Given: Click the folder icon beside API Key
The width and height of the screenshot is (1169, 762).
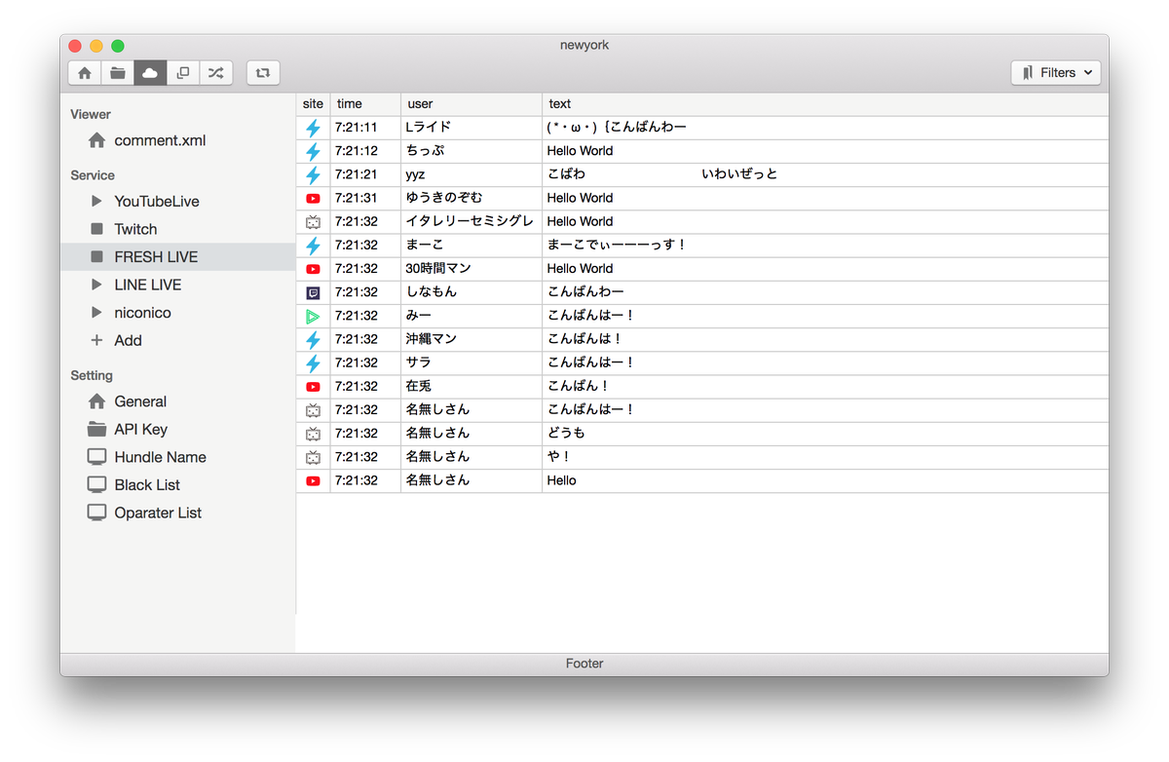Looking at the screenshot, I should (96, 429).
